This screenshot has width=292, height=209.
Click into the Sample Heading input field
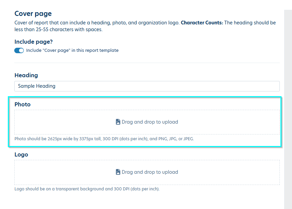[147, 86]
